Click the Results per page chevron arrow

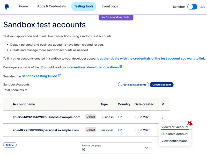146,148
